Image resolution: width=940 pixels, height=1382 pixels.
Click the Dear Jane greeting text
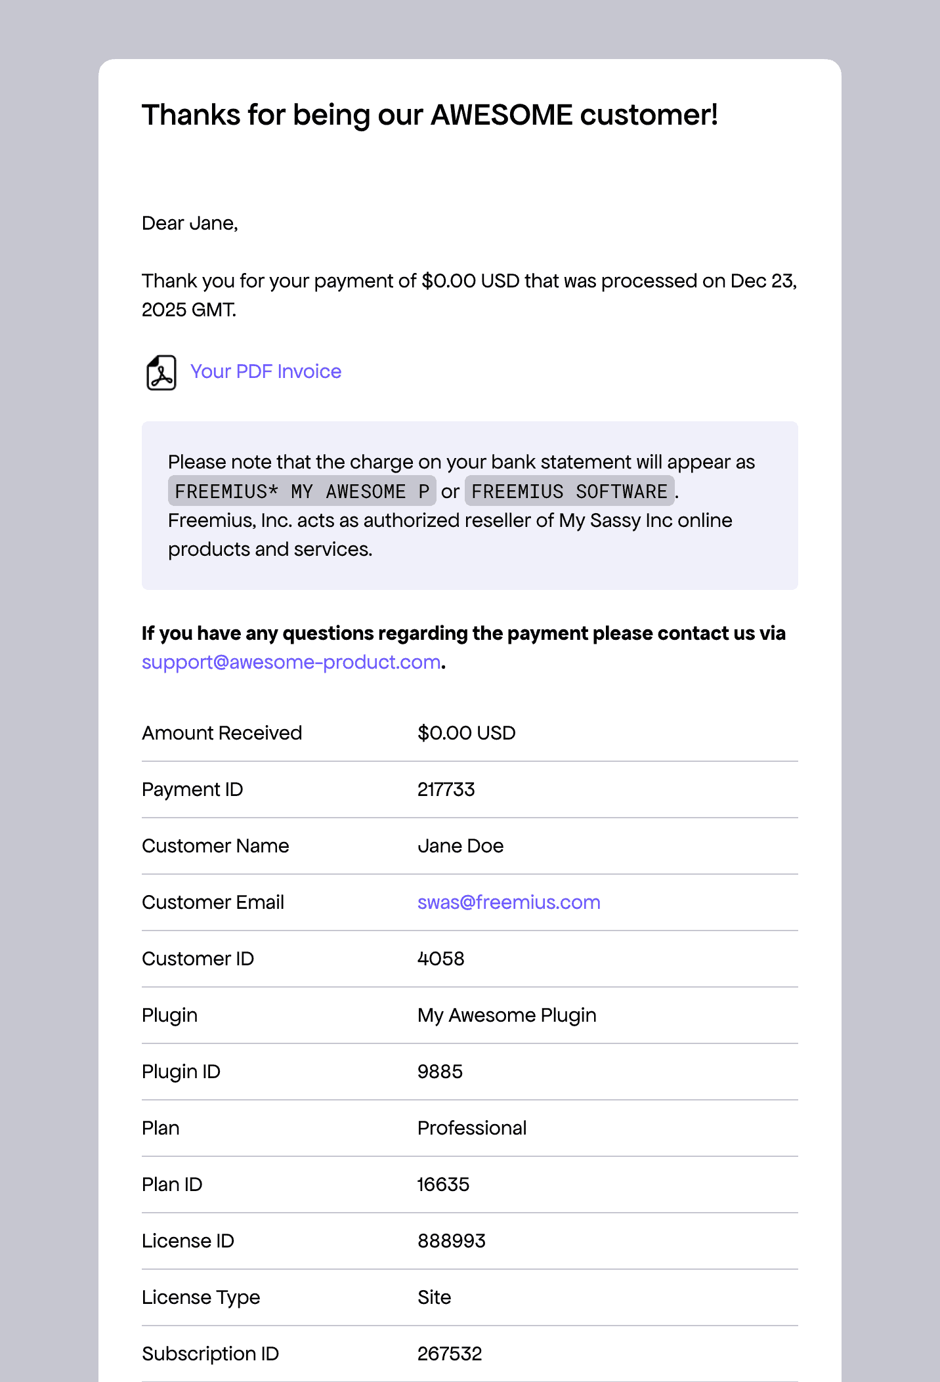(190, 223)
